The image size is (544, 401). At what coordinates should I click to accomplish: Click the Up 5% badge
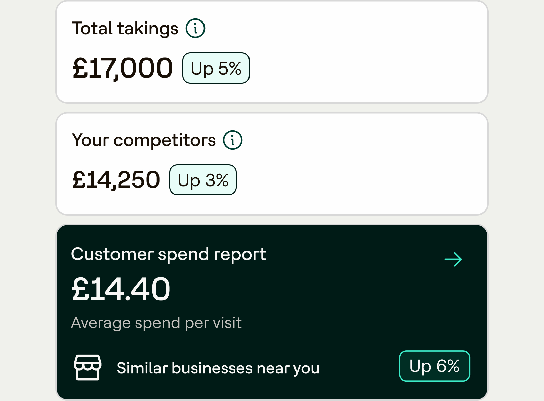pyautogui.click(x=216, y=68)
